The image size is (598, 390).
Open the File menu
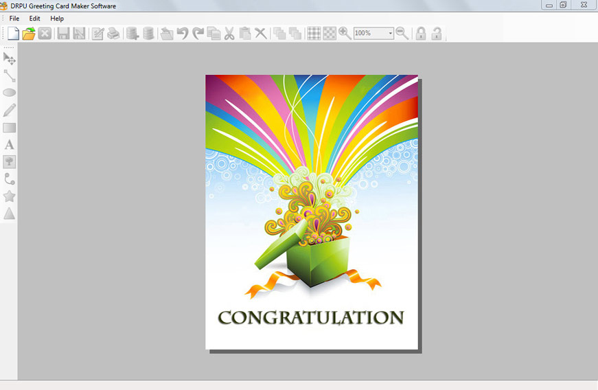tap(14, 19)
